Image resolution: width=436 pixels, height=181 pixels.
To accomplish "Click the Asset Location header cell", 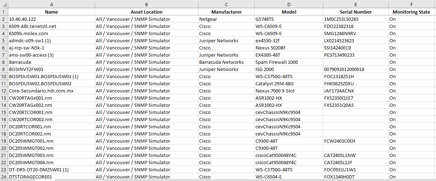I will [146, 12].
